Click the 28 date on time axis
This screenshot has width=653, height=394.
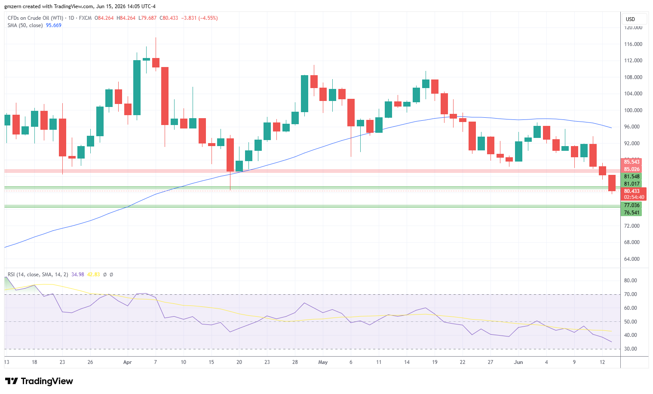point(295,362)
